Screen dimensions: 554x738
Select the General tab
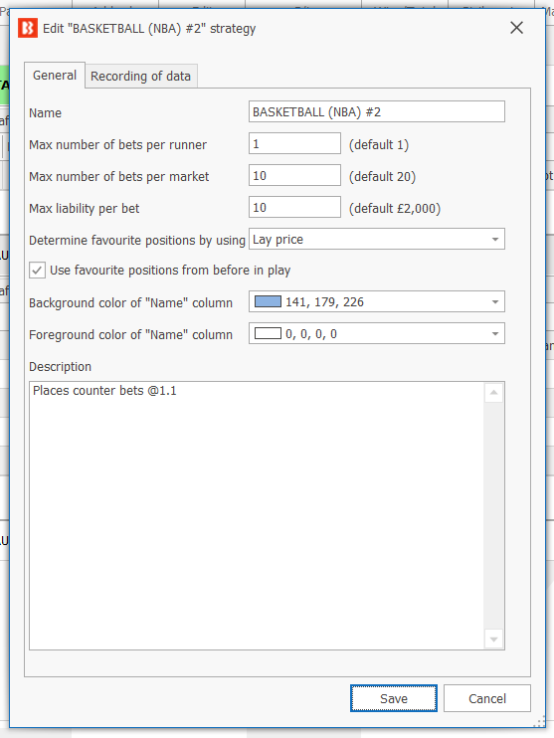55,76
